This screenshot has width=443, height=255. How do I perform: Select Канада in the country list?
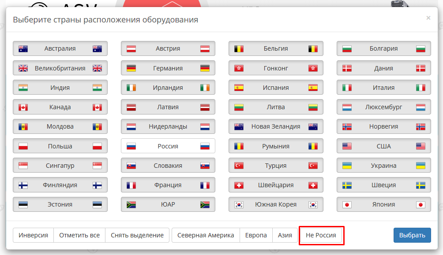click(x=60, y=107)
